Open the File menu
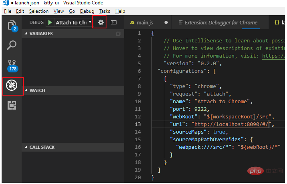 pos(8,11)
